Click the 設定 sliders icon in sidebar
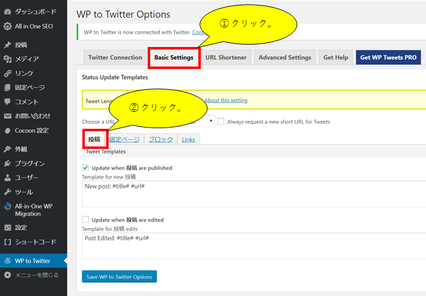This screenshot has width=426, height=296. pos(7,228)
